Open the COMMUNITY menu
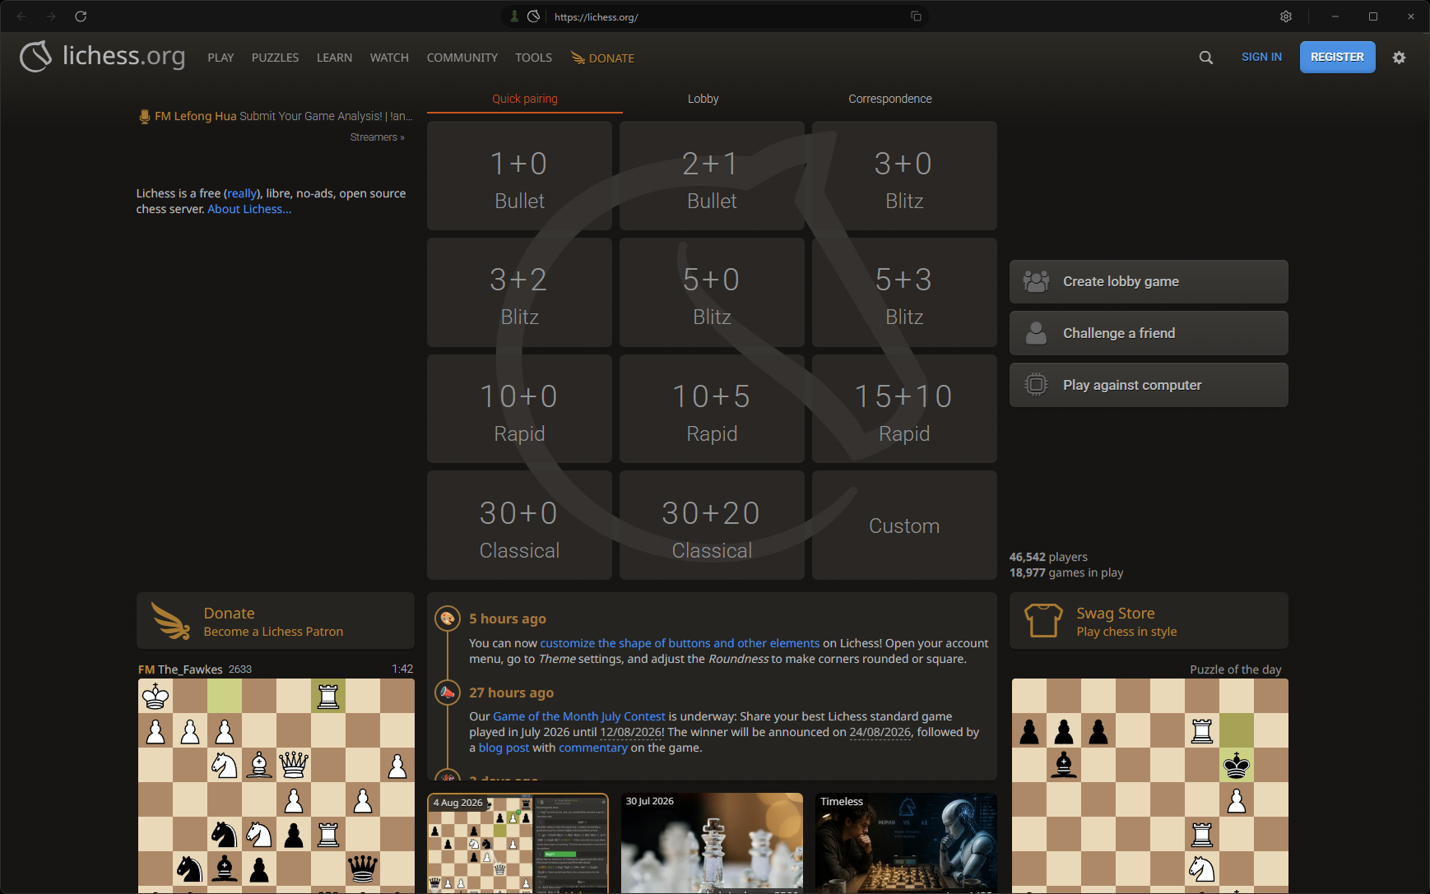 (462, 58)
